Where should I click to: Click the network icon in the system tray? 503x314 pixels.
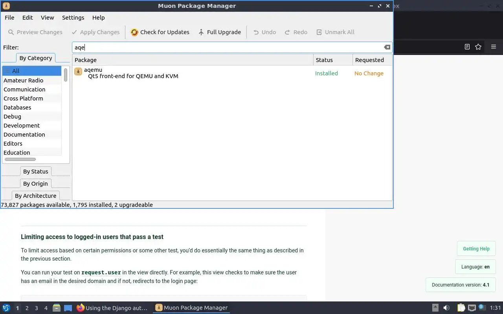pyautogui.click(x=472, y=308)
